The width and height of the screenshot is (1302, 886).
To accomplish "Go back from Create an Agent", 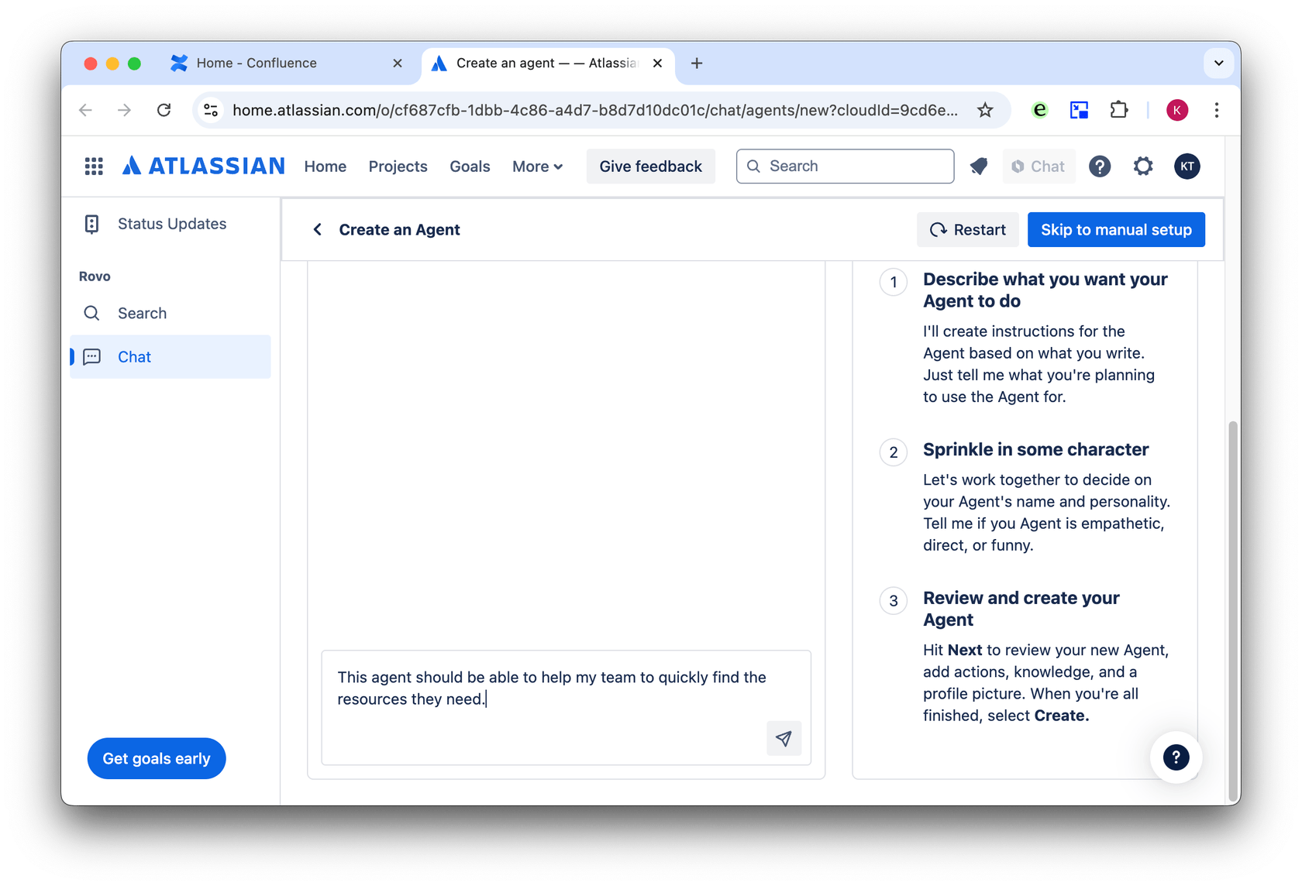I will (318, 230).
